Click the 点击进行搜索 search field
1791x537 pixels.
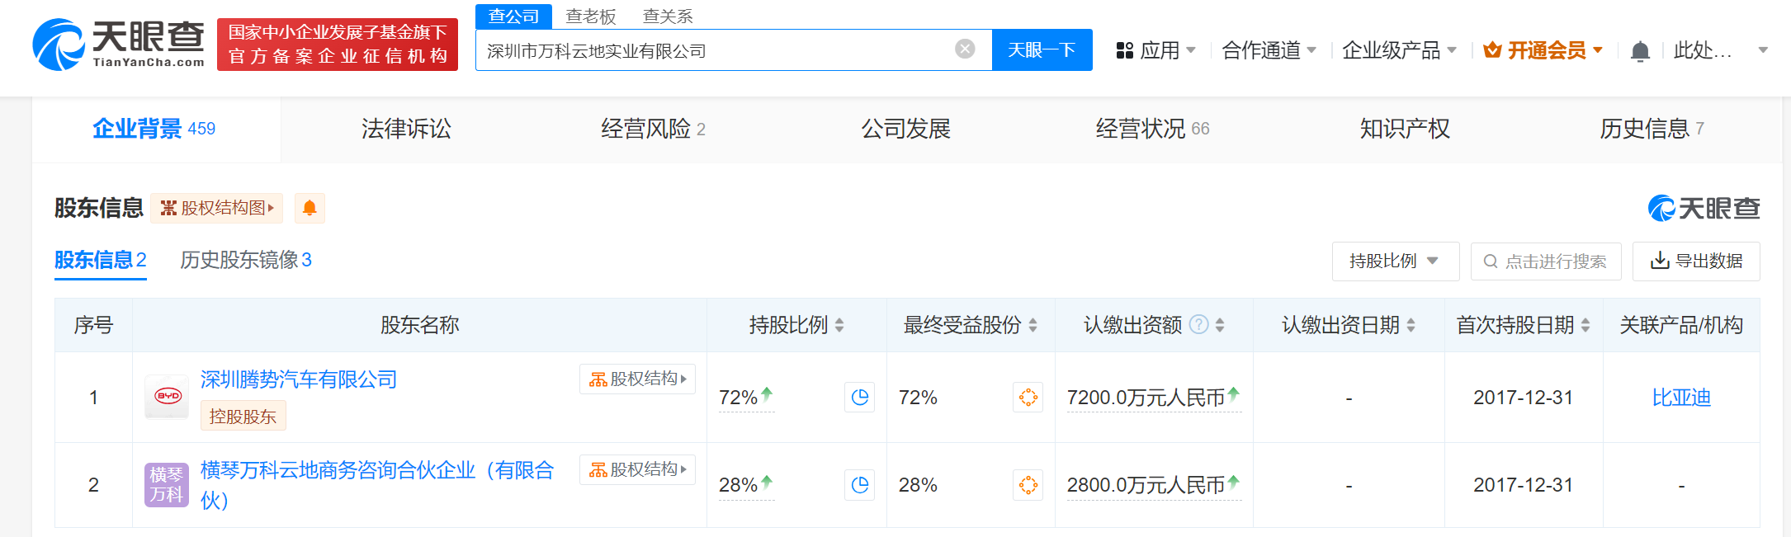coord(1546,261)
